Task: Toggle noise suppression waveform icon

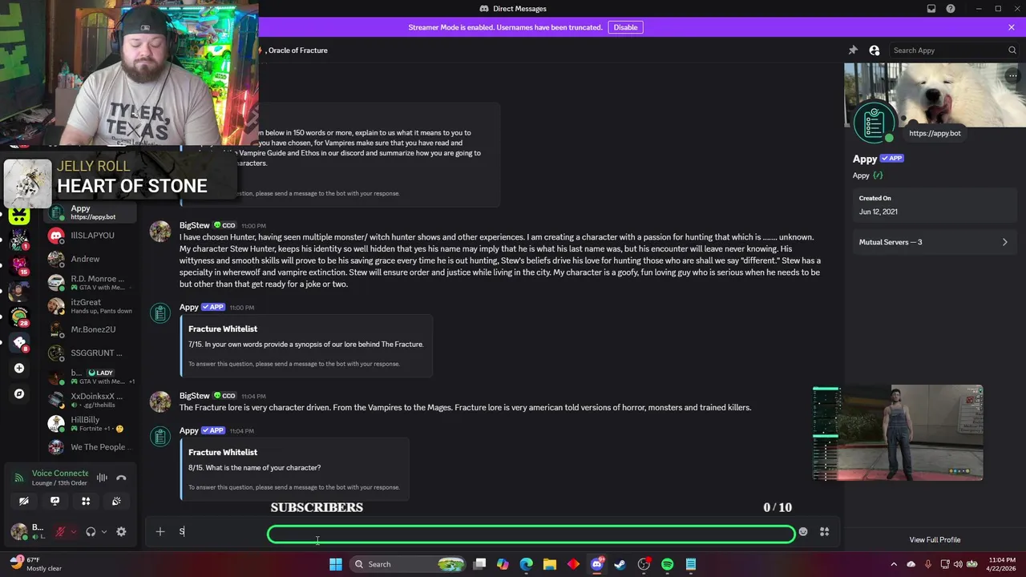Action: point(102,478)
